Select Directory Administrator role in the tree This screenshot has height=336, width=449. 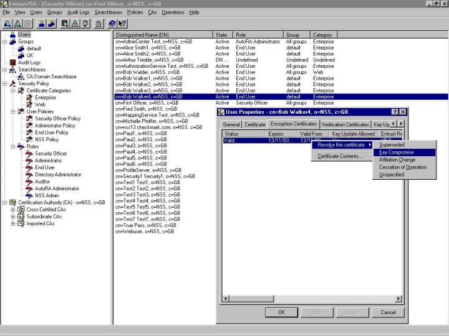58,175
